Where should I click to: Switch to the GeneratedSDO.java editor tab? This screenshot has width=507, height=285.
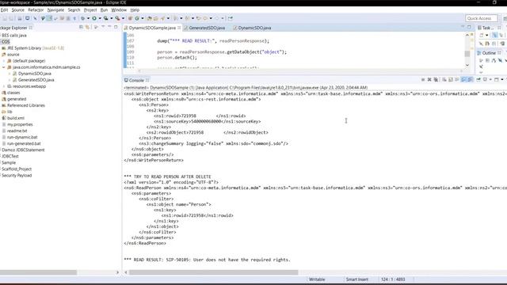click(206, 28)
